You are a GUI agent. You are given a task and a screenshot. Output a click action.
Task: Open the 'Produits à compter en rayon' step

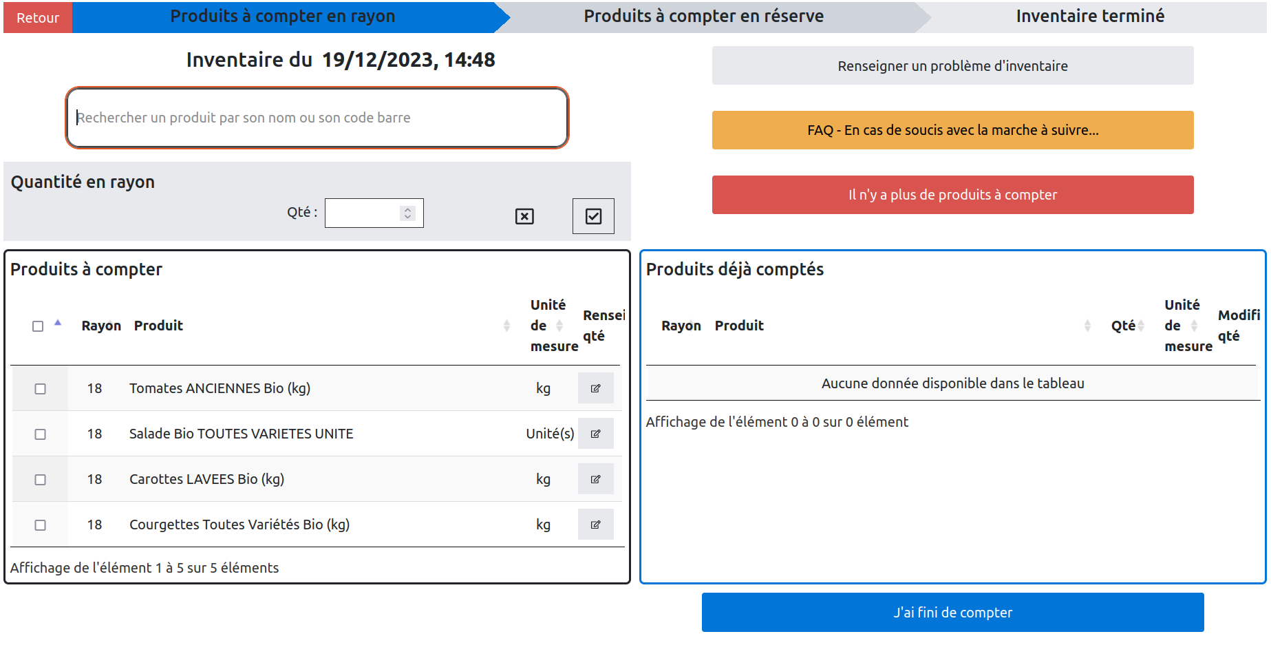[x=283, y=17]
